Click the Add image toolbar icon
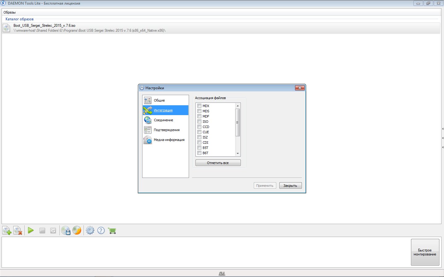 pyautogui.click(x=7, y=231)
